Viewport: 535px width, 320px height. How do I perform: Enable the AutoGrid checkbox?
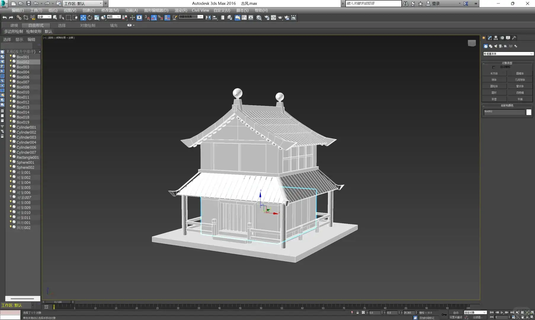pyautogui.click(x=494, y=67)
